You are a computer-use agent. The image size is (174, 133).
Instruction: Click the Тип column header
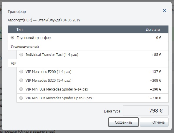pyautogui.click(x=19, y=30)
